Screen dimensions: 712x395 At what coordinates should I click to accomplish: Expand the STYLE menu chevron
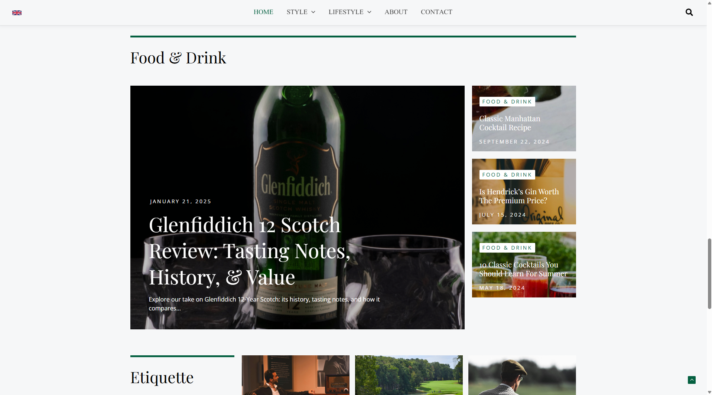point(313,12)
